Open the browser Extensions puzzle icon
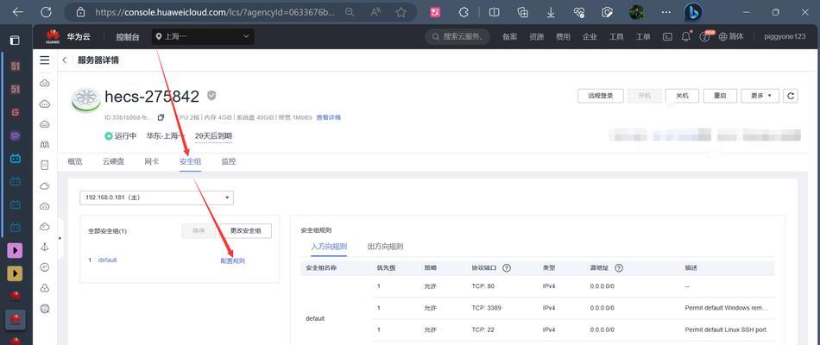 (x=463, y=12)
